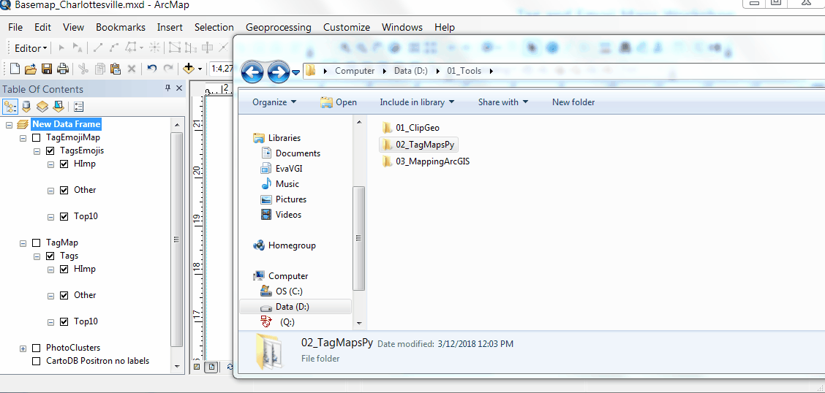The height and width of the screenshot is (393, 825).
Task: Click the New folder button
Action: point(573,102)
